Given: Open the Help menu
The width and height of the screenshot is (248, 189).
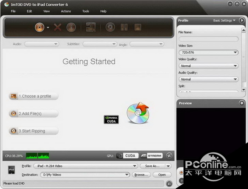Looking at the screenshot, I should tap(103, 11).
